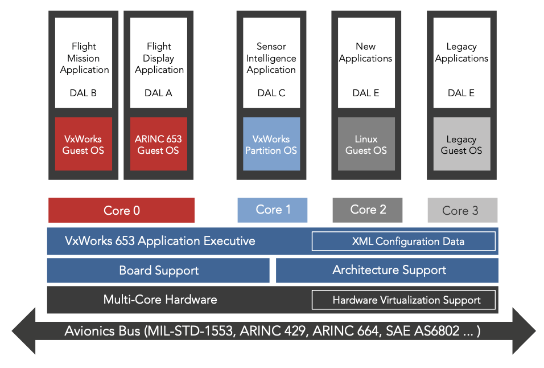Screen dimensions: 544x368
Task: Select the Hardware Virtualization Support box
Action: 404,300
